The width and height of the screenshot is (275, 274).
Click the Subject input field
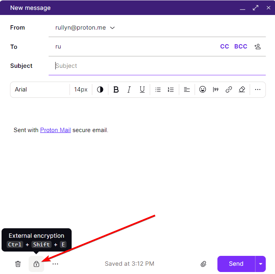[x=157, y=66]
